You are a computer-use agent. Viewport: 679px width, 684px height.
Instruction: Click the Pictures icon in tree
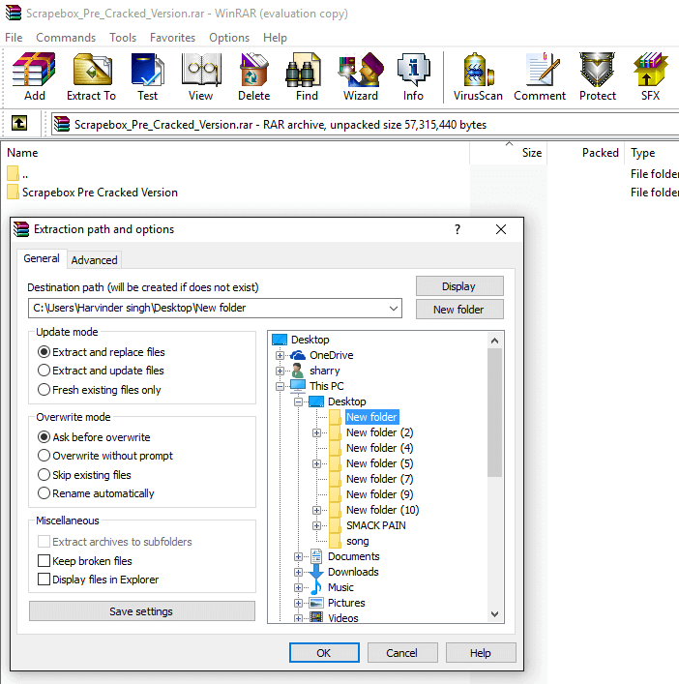[316, 603]
